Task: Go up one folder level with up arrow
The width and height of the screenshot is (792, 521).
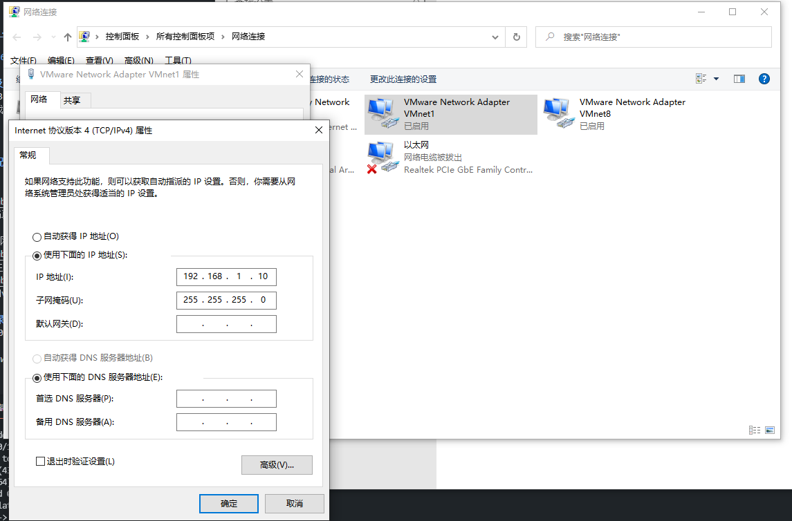Action: tap(68, 37)
